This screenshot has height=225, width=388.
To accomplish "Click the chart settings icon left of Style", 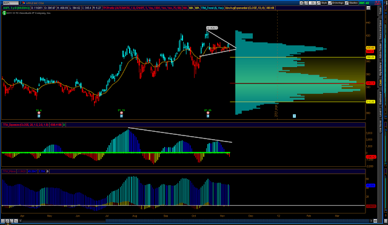I will 319,3.
